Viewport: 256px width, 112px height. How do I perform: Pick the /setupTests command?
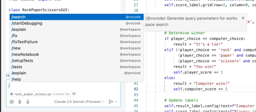(x=76, y=61)
